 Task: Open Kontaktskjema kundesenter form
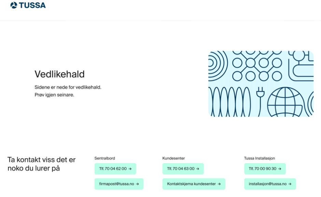[x=194, y=184]
